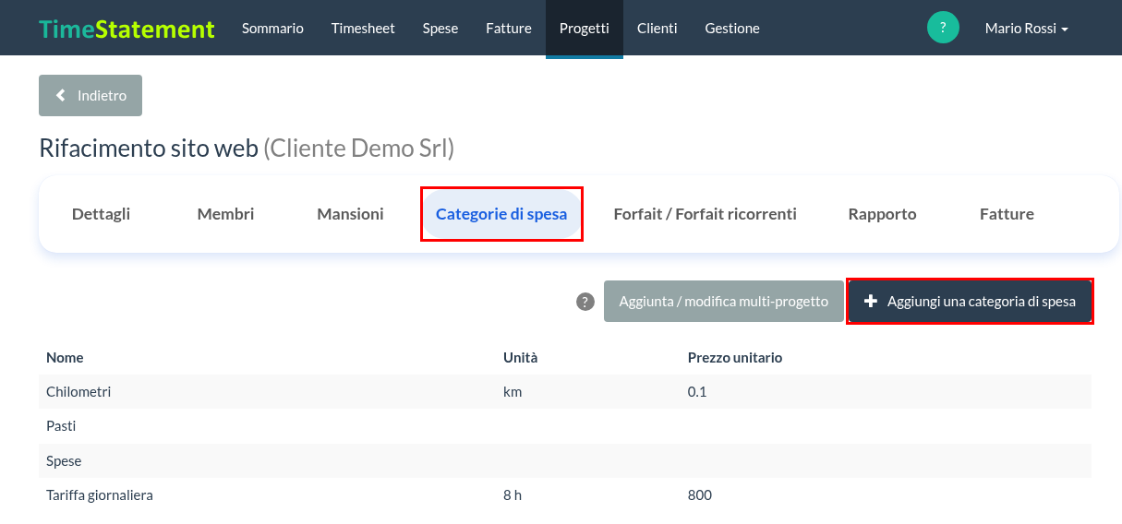Switch to the Dettagli tab

coord(101,214)
